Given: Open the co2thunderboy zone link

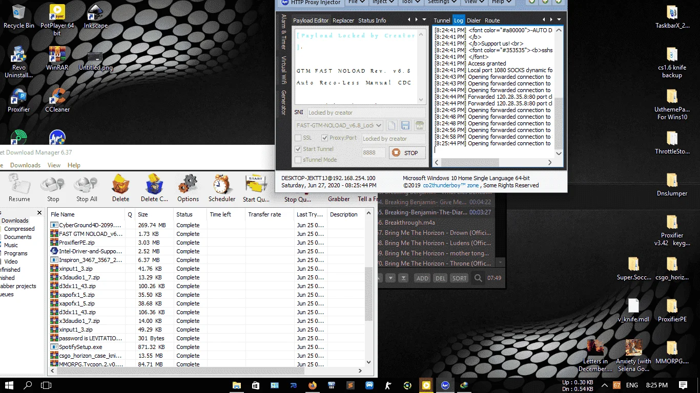Looking at the screenshot, I should tap(450, 185).
